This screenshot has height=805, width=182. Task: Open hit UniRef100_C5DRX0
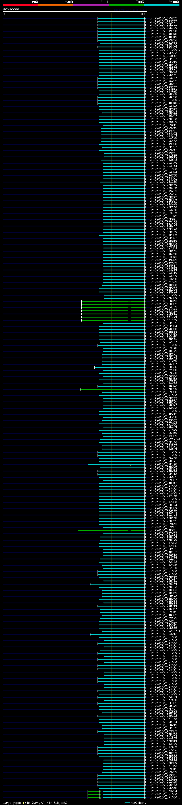point(163,389)
